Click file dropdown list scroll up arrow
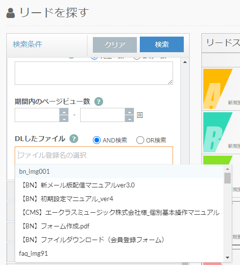 [227, 169]
